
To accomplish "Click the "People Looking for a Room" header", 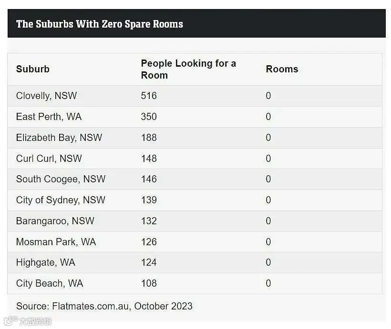I will click(x=188, y=69).
